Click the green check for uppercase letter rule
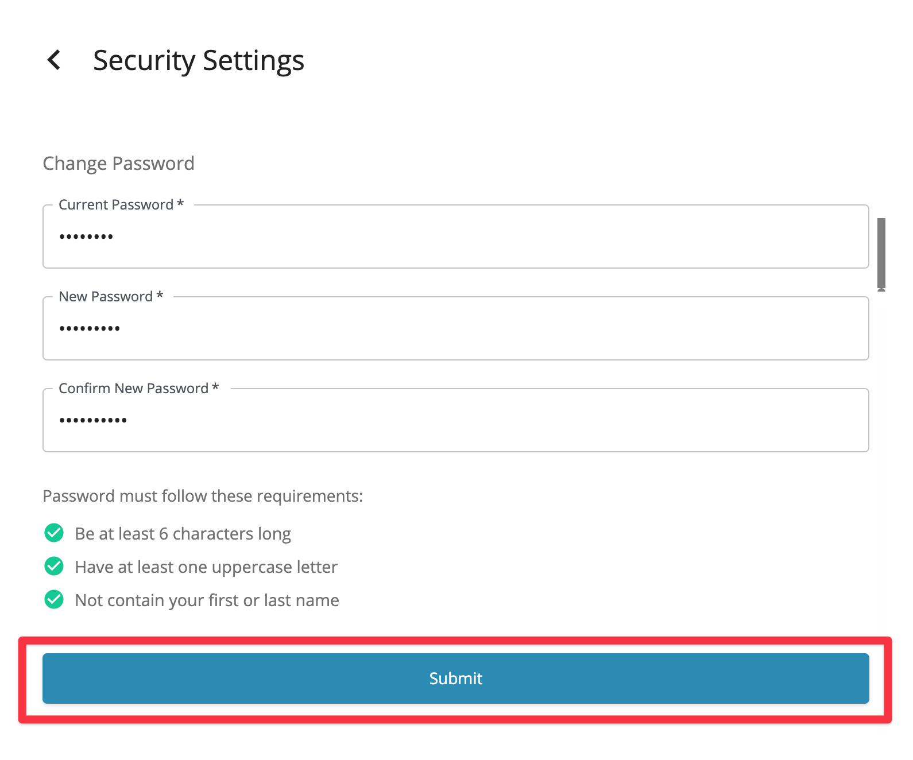The image size is (913, 760). [54, 567]
